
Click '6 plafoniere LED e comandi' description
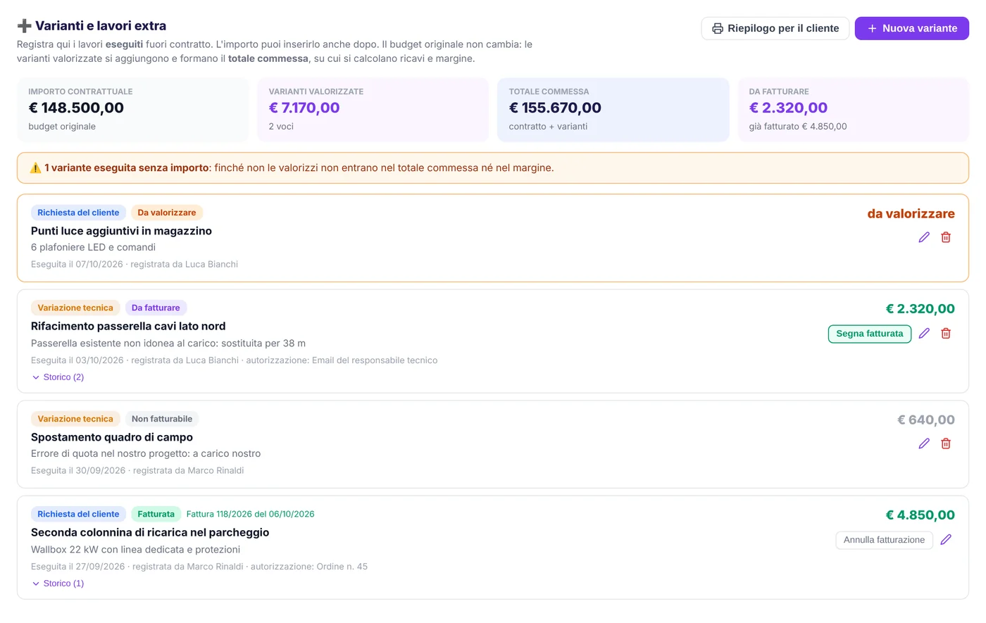pyautogui.click(x=93, y=247)
